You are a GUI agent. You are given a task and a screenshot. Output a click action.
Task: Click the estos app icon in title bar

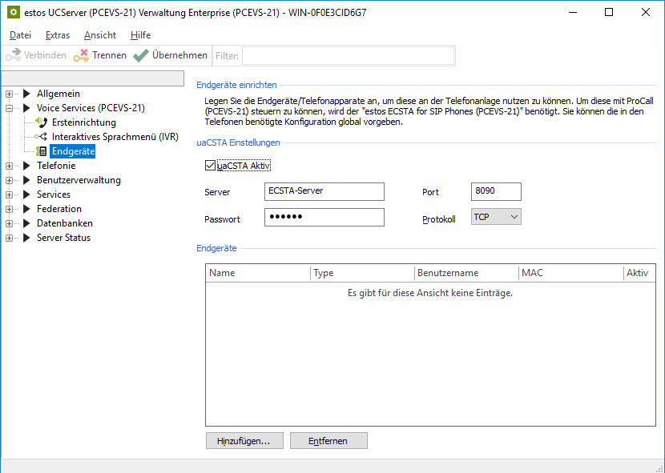(x=13, y=13)
